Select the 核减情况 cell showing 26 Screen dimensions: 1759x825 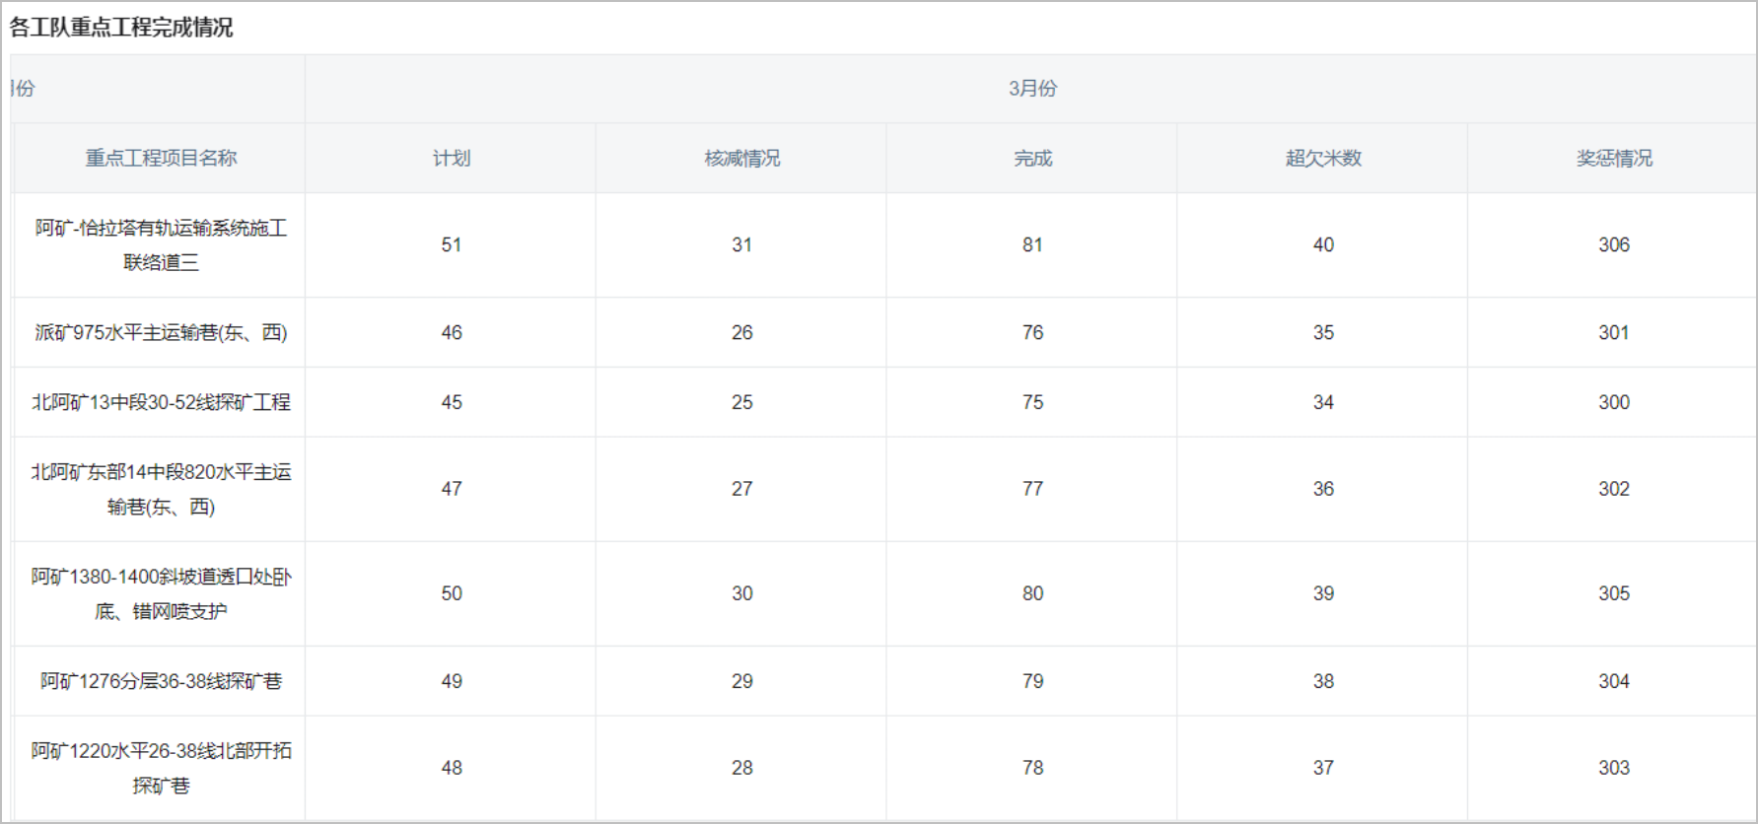coord(741,332)
